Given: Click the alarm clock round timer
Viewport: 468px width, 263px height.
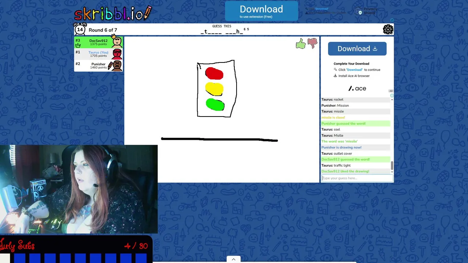Looking at the screenshot, I should tap(80, 30).
